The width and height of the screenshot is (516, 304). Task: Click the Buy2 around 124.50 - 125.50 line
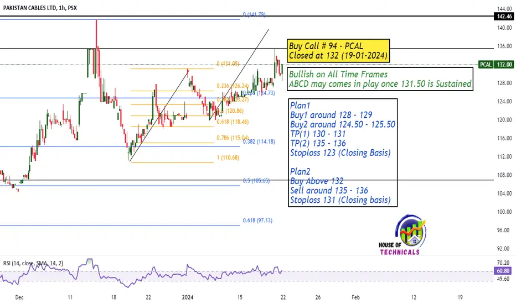tap(343, 124)
